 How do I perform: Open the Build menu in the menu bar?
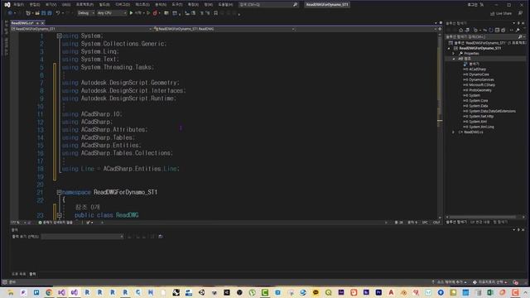(x=104, y=5)
